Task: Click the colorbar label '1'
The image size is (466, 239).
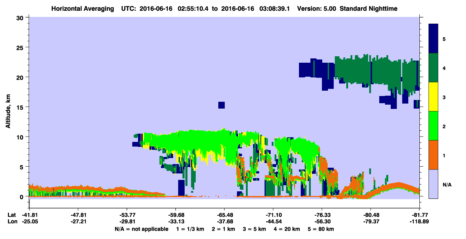Action: pos(444,155)
